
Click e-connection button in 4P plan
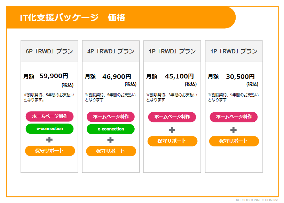111,129
